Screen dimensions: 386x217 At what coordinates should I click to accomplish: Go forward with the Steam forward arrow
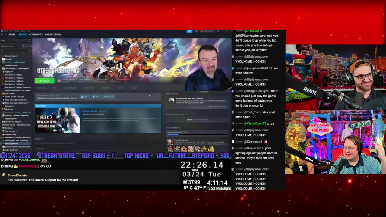(6, 34)
